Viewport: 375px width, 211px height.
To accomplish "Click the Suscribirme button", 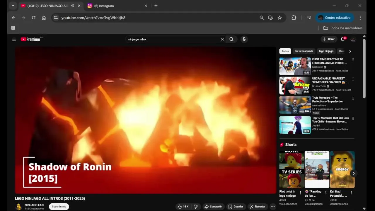I will (x=59, y=207).
